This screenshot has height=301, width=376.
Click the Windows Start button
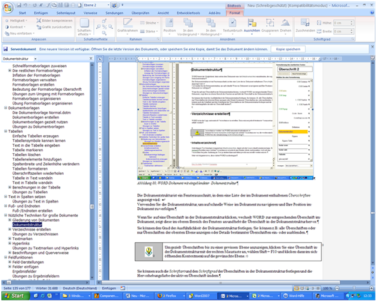pos(14,296)
